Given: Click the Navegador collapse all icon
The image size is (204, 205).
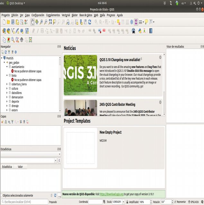Looking at the screenshot, I should point(12,52).
